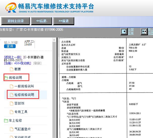
Task: Click the 进气歧管真空压力 row text
Action: pos(71,54)
